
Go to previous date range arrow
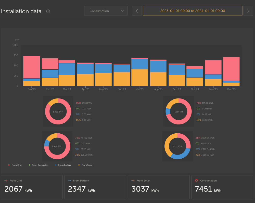pyautogui.click(x=137, y=11)
